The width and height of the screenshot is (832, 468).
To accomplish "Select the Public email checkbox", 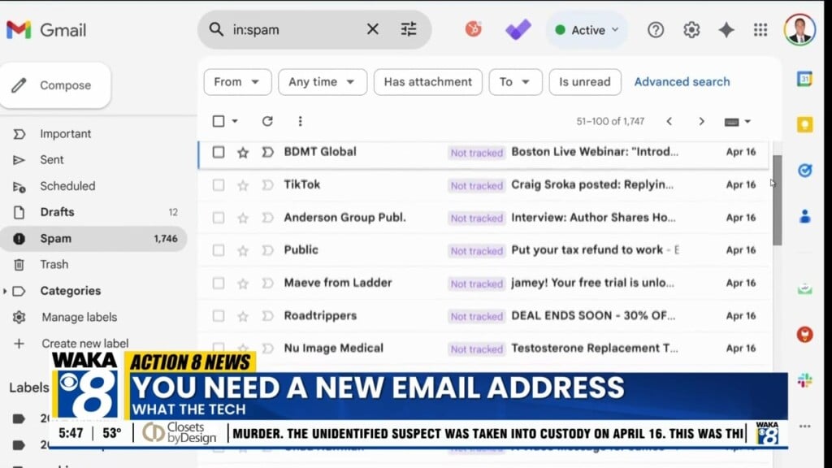I will pos(218,250).
